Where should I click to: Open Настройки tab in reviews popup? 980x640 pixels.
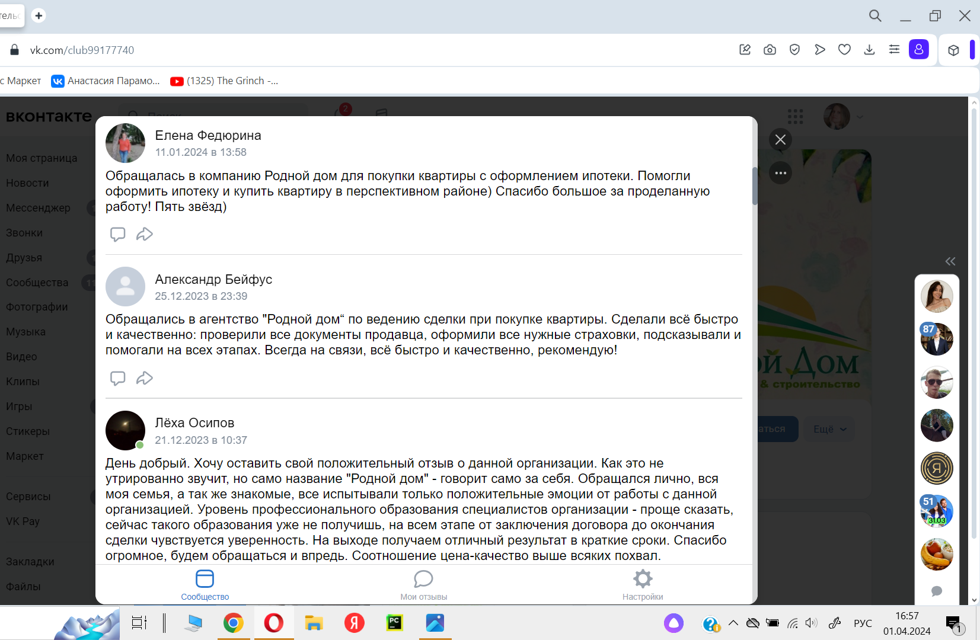643,585
